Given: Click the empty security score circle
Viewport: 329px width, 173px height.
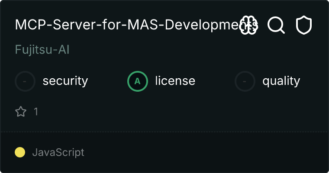Looking at the screenshot, I should [25, 81].
